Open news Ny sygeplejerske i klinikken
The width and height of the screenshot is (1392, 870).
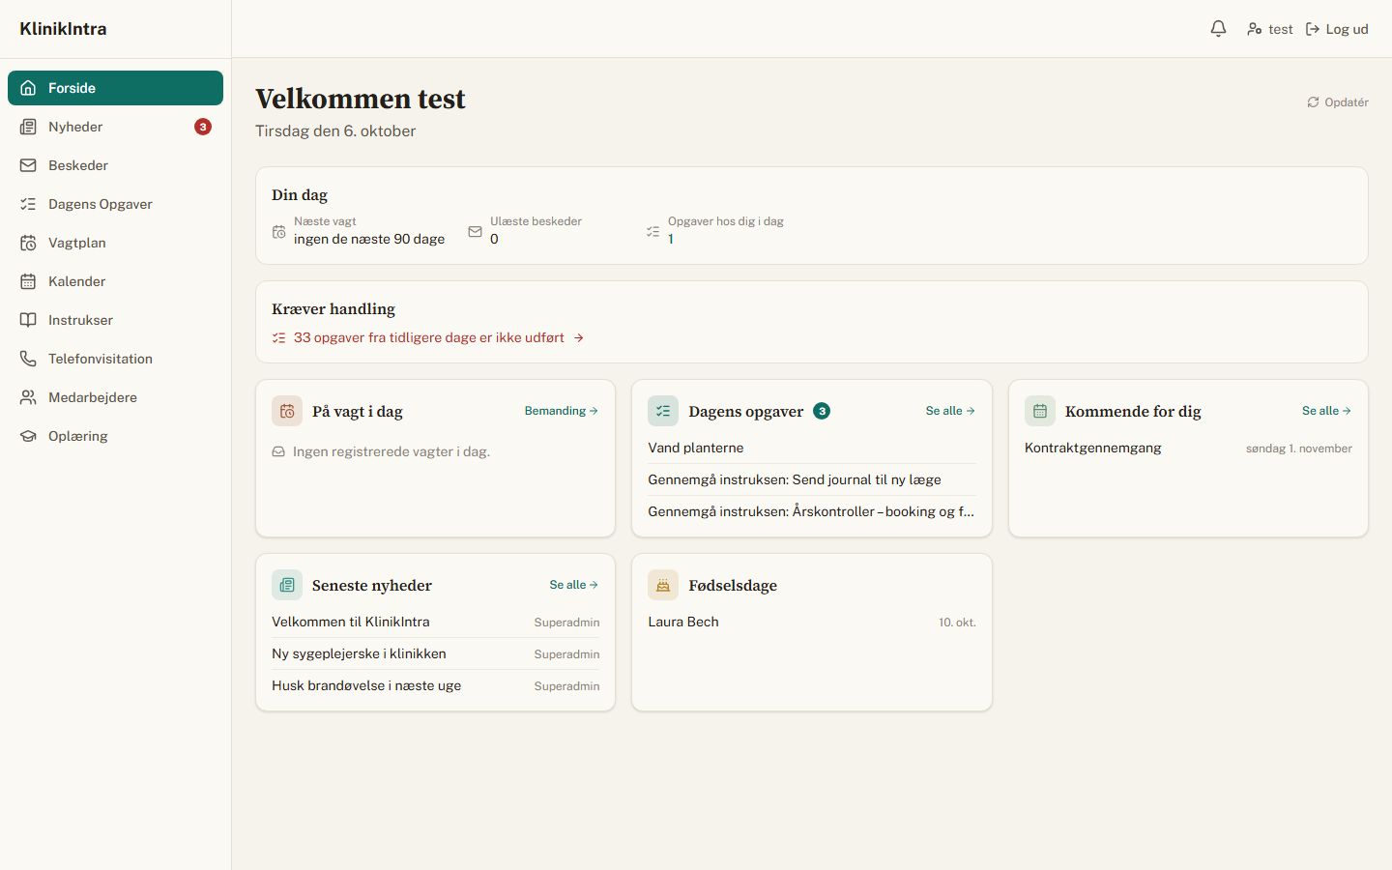point(436,653)
